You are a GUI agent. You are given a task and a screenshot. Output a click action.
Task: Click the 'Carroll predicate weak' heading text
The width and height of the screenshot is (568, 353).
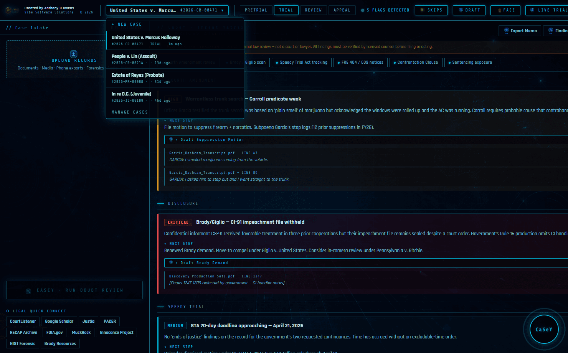(275, 99)
